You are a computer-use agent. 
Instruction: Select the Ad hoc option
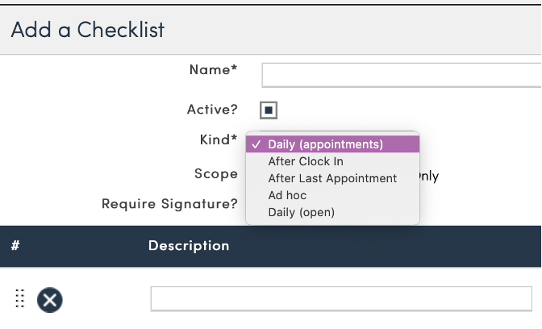[287, 195]
